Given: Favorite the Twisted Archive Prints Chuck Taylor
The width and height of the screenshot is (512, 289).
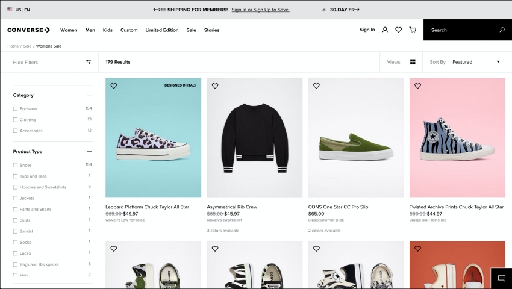Looking at the screenshot, I should pos(417,86).
